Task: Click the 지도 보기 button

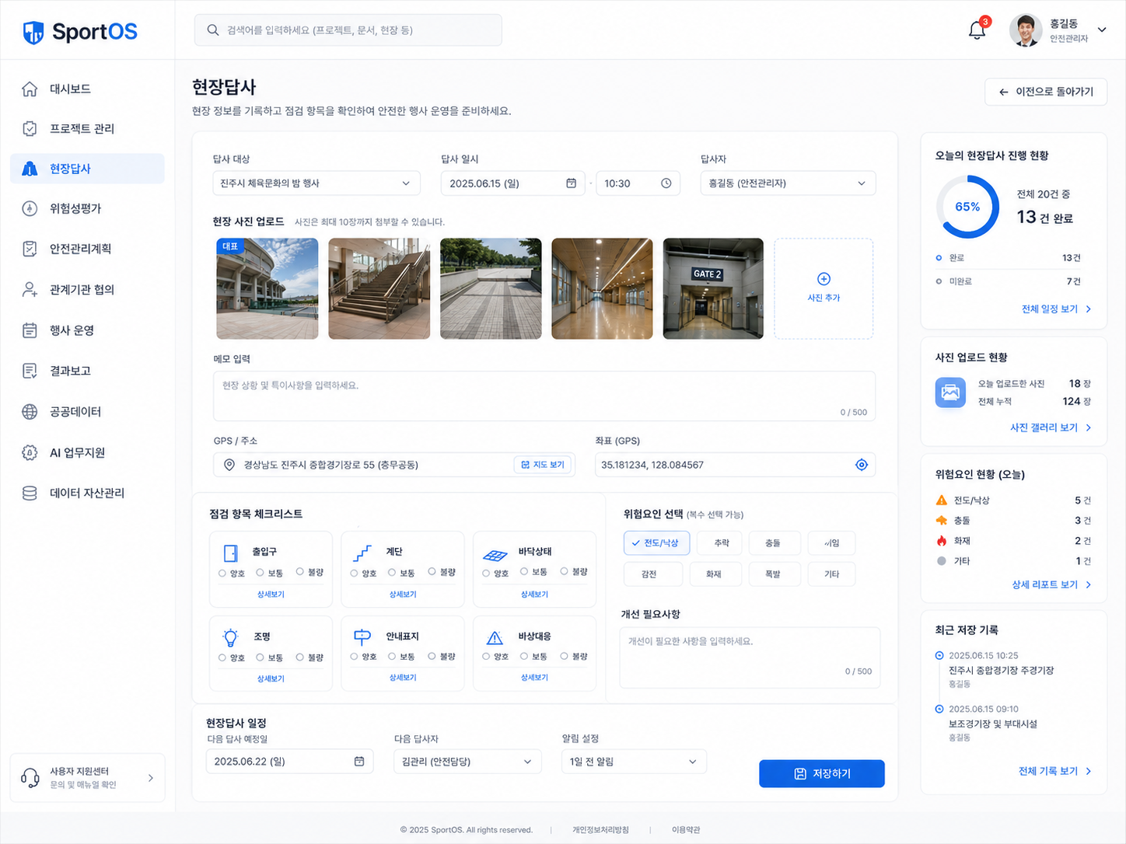Action: point(543,465)
